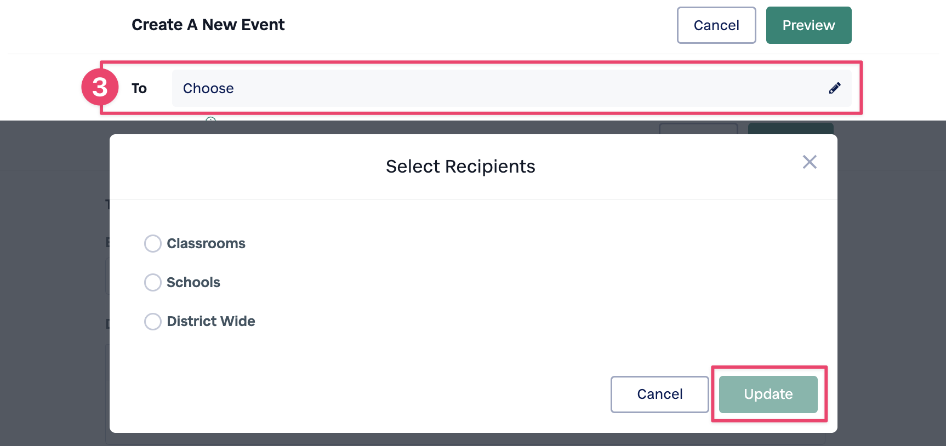Click the green Preview button
The width and height of the screenshot is (946, 446).
click(x=808, y=25)
